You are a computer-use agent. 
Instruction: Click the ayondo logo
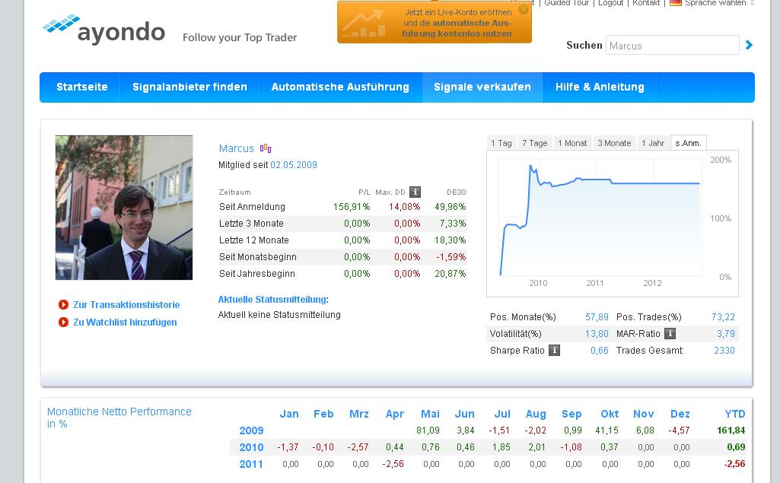(x=104, y=30)
